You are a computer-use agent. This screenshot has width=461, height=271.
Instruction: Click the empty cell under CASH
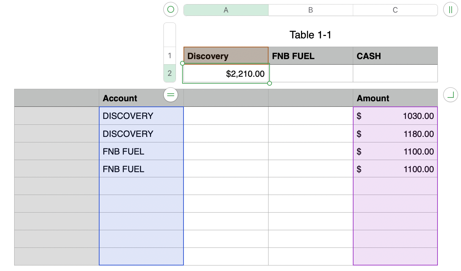[395, 74]
